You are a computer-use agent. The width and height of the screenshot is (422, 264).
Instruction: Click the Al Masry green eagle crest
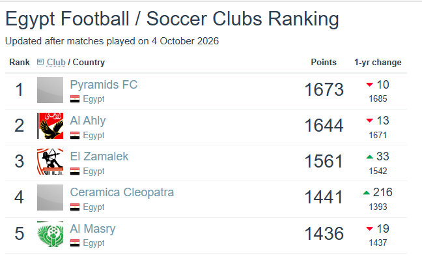pyautogui.click(x=50, y=234)
